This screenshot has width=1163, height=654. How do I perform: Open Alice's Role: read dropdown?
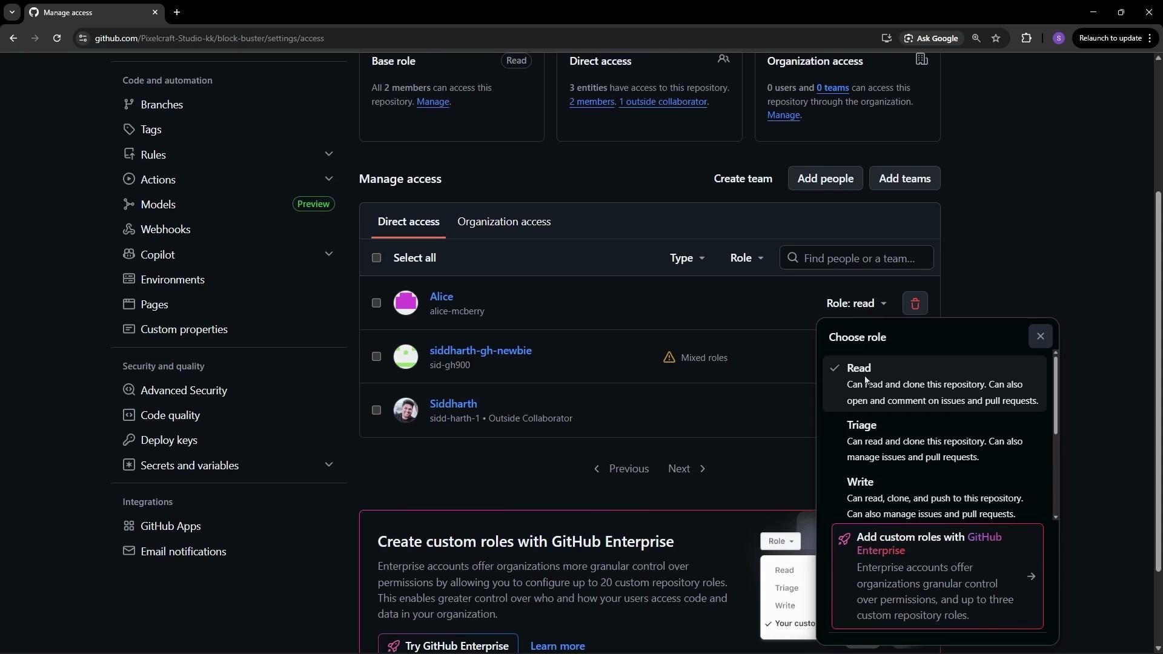tap(857, 303)
